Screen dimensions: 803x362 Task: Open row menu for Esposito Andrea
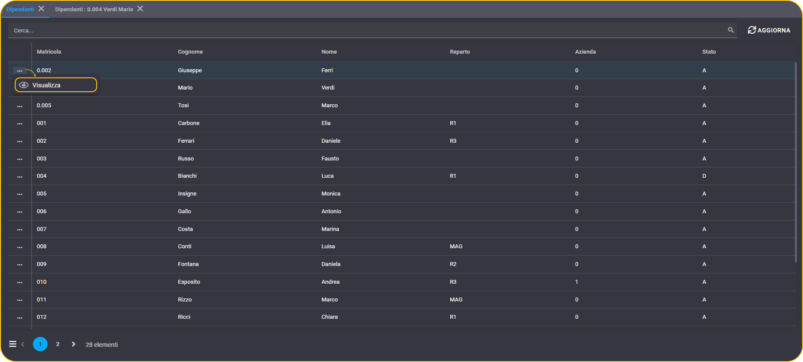click(20, 282)
